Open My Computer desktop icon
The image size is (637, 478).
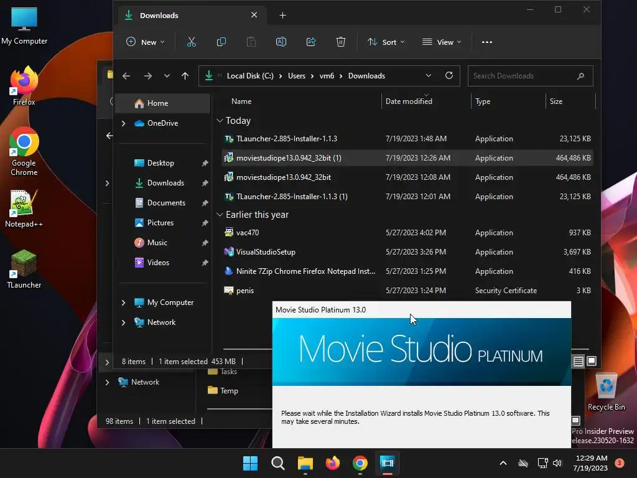tap(24, 25)
